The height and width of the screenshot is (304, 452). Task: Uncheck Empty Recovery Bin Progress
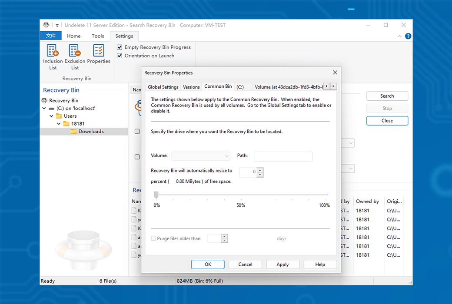coord(120,47)
